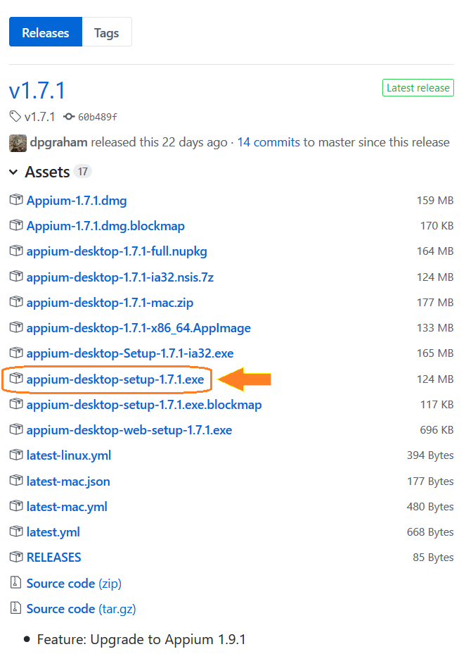
Task: Click package icon beside Appium-1.7.1.dmg
Action: pyautogui.click(x=16, y=199)
